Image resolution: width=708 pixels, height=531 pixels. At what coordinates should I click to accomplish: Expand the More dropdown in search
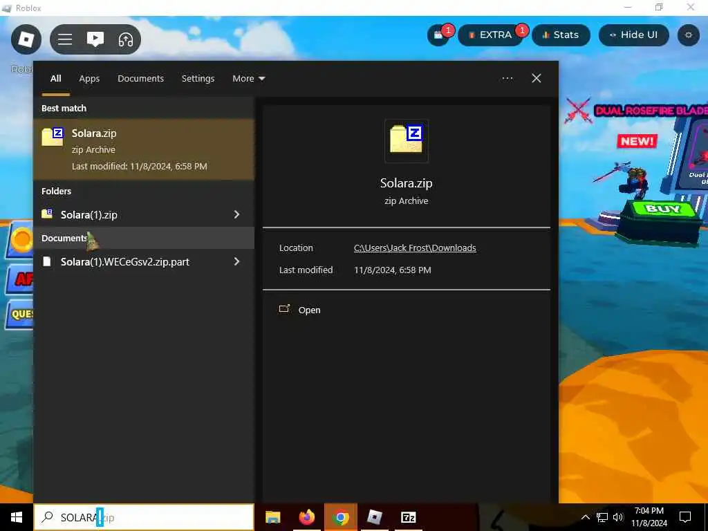[248, 79]
